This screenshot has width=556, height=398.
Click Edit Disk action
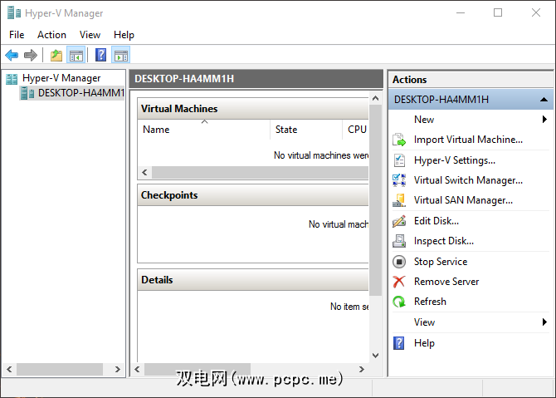click(436, 221)
